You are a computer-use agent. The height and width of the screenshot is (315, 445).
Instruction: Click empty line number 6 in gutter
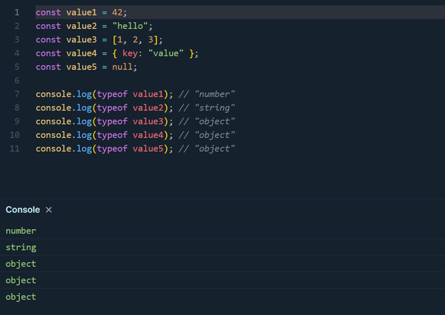17,81
